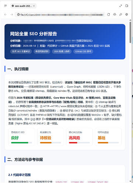Click the share arrow icon
This screenshot has width=133, height=183.
tap(120, 15)
